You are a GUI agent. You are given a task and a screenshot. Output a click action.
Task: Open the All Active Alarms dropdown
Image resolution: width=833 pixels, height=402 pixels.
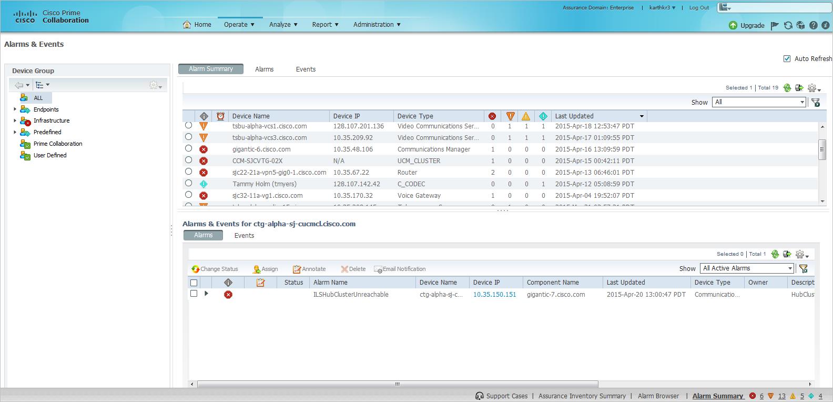click(747, 268)
